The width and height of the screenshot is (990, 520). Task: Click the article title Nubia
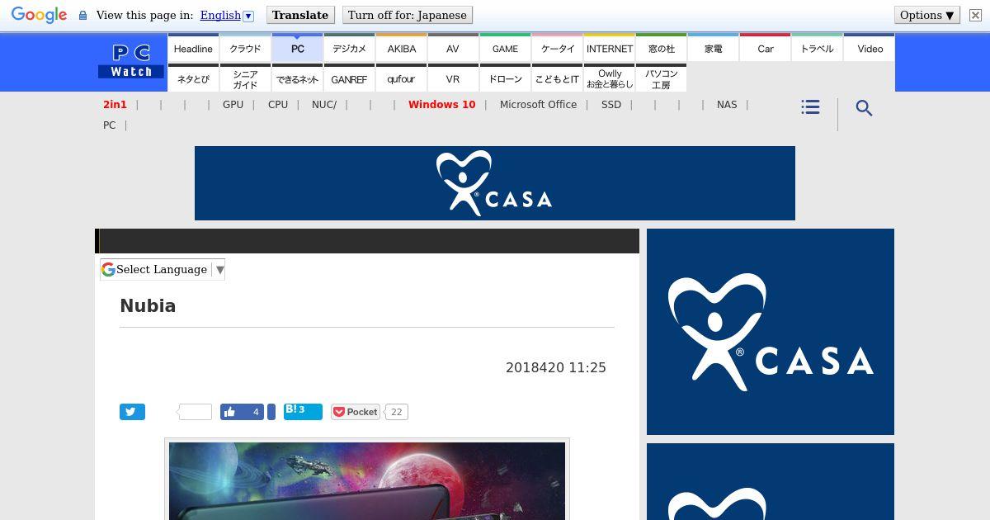click(148, 306)
